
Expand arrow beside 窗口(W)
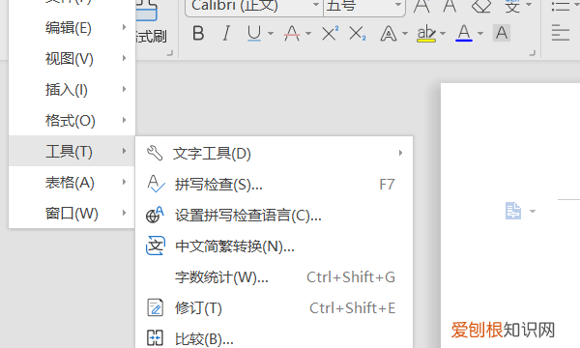tap(125, 213)
